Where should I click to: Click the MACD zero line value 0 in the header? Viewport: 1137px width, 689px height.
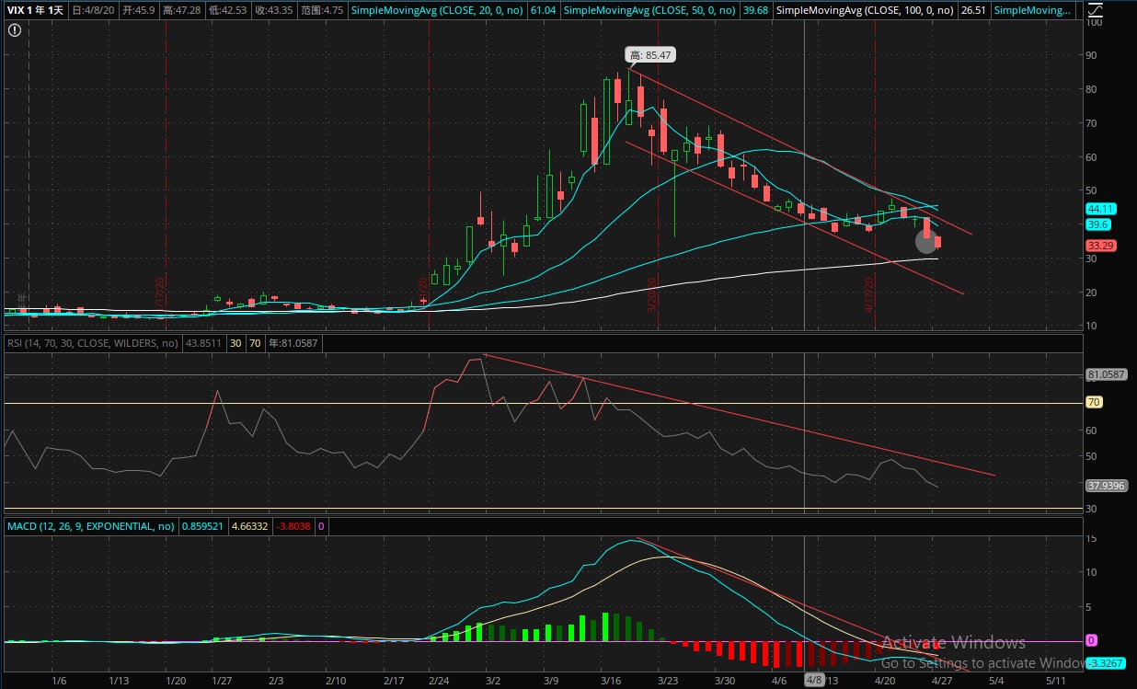pyautogui.click(x=321, y=526)
